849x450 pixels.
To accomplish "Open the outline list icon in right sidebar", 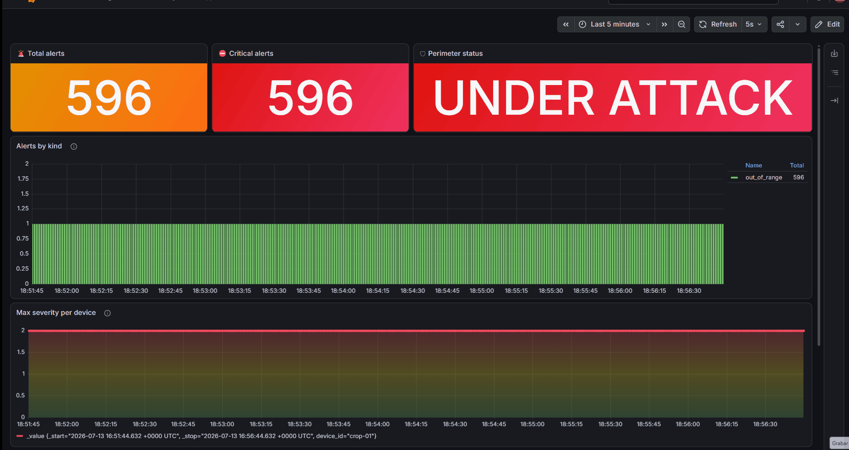I will 834,73.
